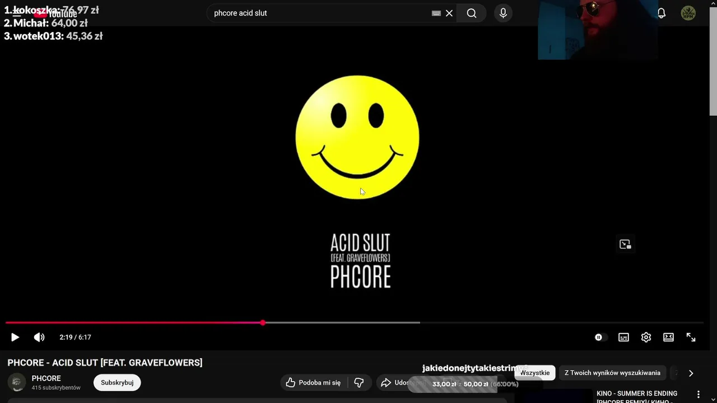Open options menu for KINO remix video
This screenshot has height=403, width=717.
[x=698, y=394]
